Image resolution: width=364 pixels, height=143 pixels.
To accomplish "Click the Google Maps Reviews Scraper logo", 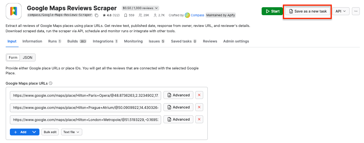I will click(14, 11).
